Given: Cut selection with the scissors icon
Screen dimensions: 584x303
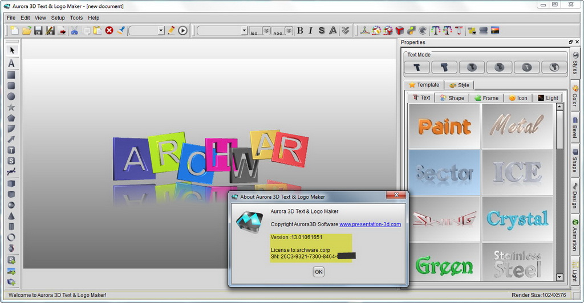Looking at the screenshot, I should [x=74, y=31].
